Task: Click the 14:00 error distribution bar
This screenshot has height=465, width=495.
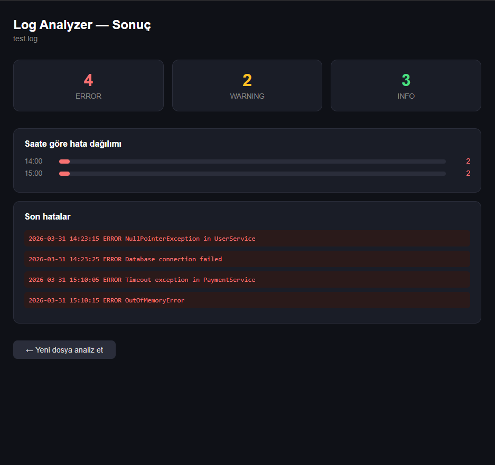Action: 252,162
